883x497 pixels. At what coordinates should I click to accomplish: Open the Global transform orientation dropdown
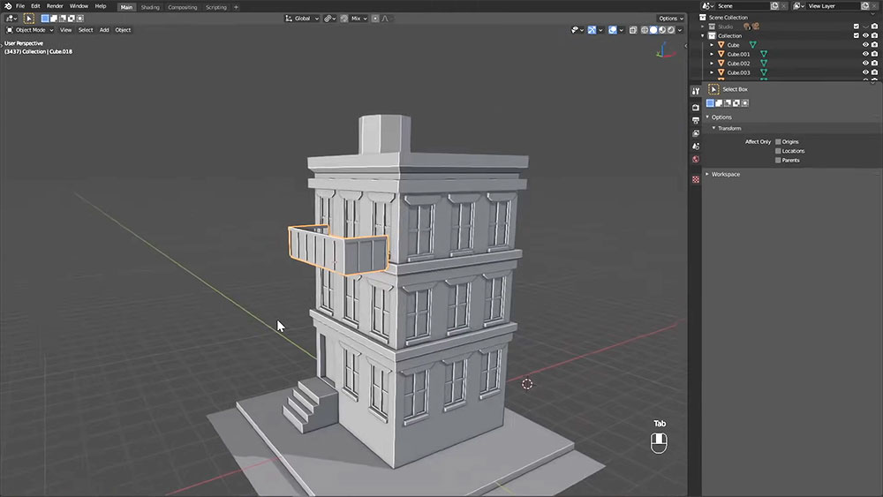click(302, 19)
